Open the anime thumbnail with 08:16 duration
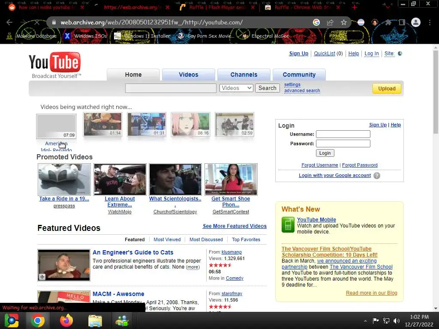Screen dimensions: 439x329 pyautogui.click(x=190, y=125)
